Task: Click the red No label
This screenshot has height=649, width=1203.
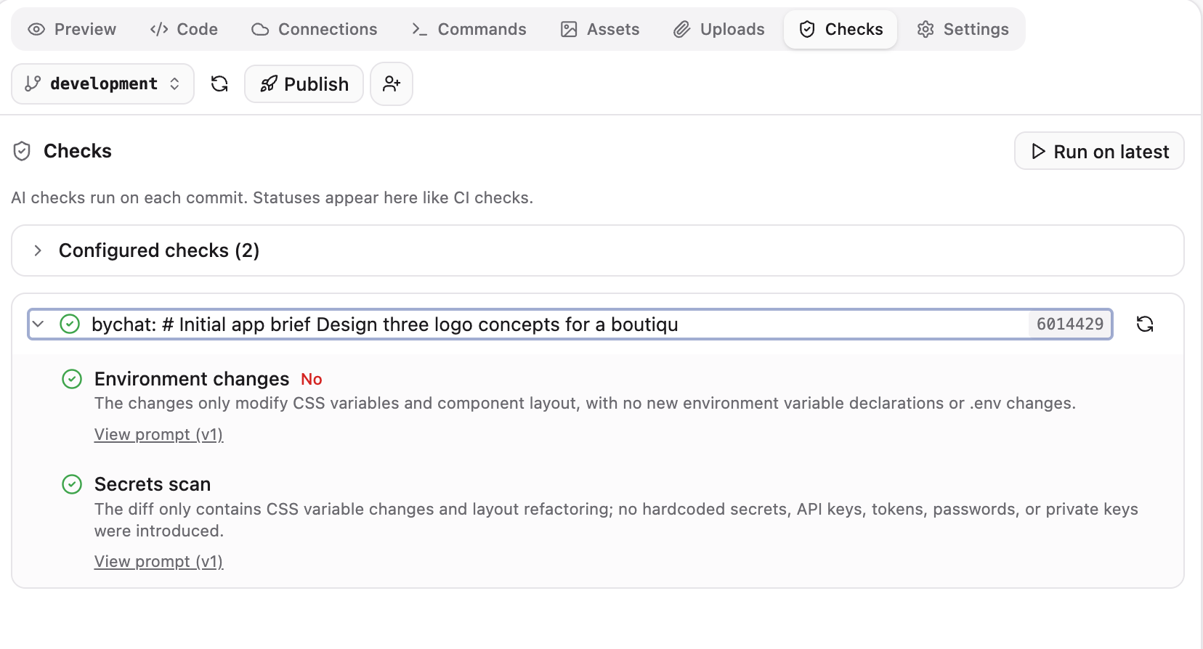Action: click(x=312, y=379)
